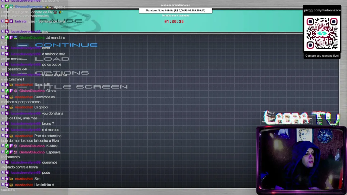The width and height of the screenshot is (347, 195).
Task: Click the crown badge beside 'Pois eu estarei no'
Action: [x=11, y=136]
